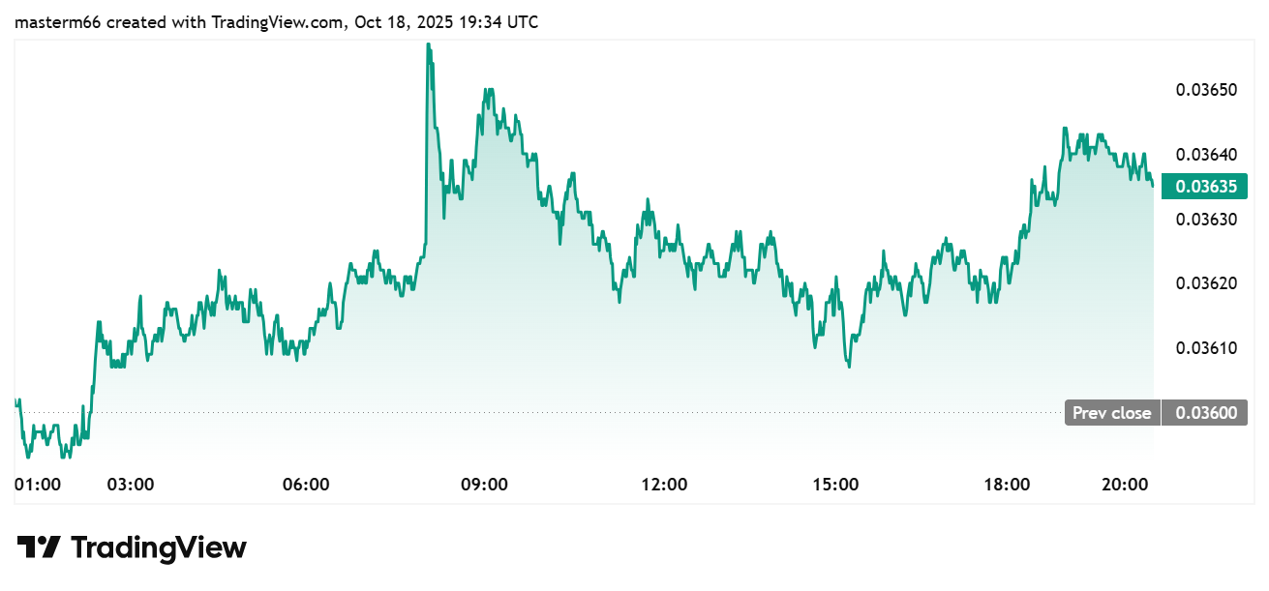Screen dimensions: 1269x591
Task: Select the 15:00 time axis label
Action: 836,484
